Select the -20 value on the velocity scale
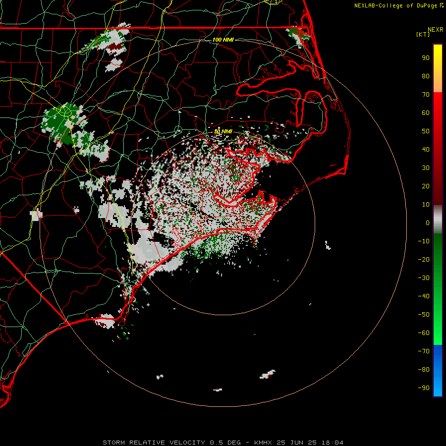 [x=424, y=260]
